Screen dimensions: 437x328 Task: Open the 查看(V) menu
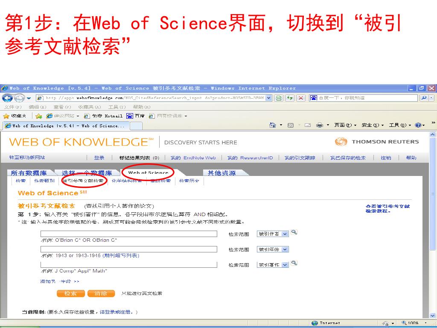tap(62, 107)
